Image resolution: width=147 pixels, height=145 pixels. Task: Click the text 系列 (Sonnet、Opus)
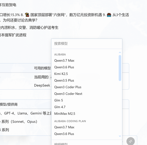coord(19,122)
